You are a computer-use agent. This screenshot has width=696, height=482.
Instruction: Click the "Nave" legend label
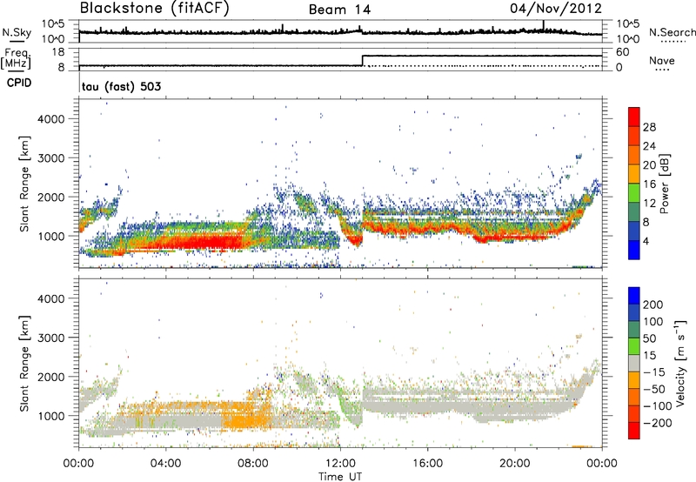(x=662, y=60)
